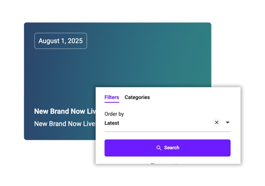Open the bold New Brand Now Live title
The image size is (265, 186).
coord(65,111)
